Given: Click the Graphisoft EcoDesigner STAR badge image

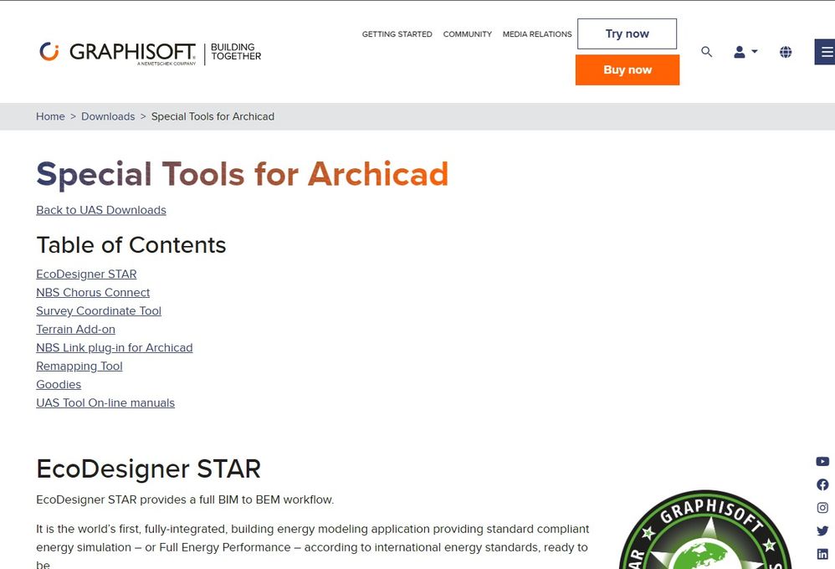Looking at the screenshot, I should pyautogui.click(x=705, y=530).
